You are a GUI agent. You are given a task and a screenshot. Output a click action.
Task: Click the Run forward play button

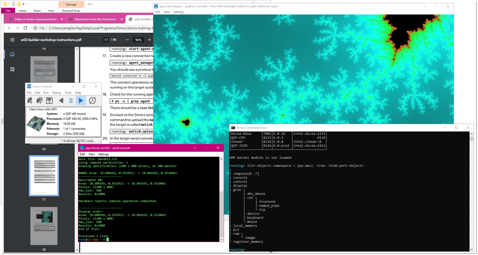point(81,101)
